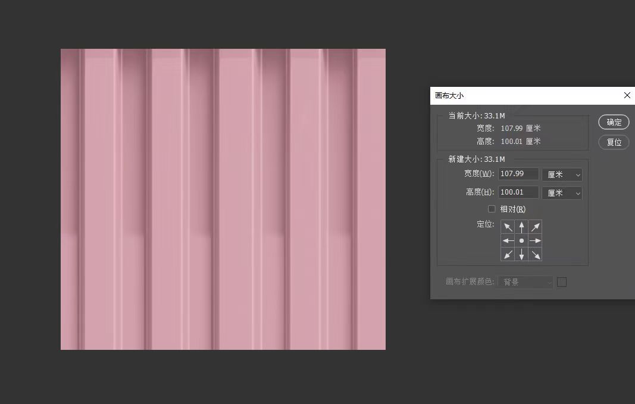Viewport: 635px width, 404px height.
Task: Open height unit 厘米 dropdown
Action: [562, 193]
